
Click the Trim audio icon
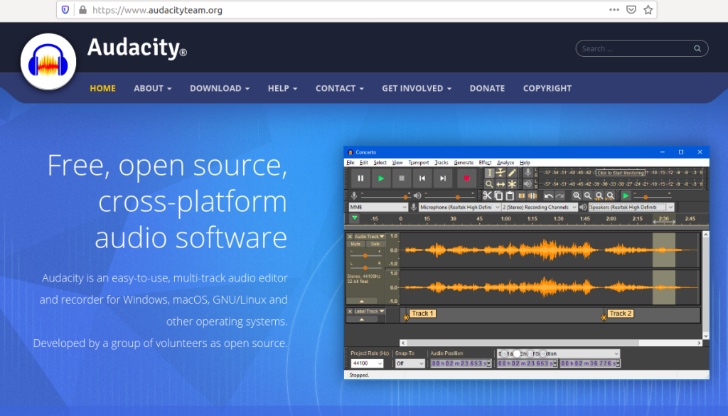click(x=521, y=196)
